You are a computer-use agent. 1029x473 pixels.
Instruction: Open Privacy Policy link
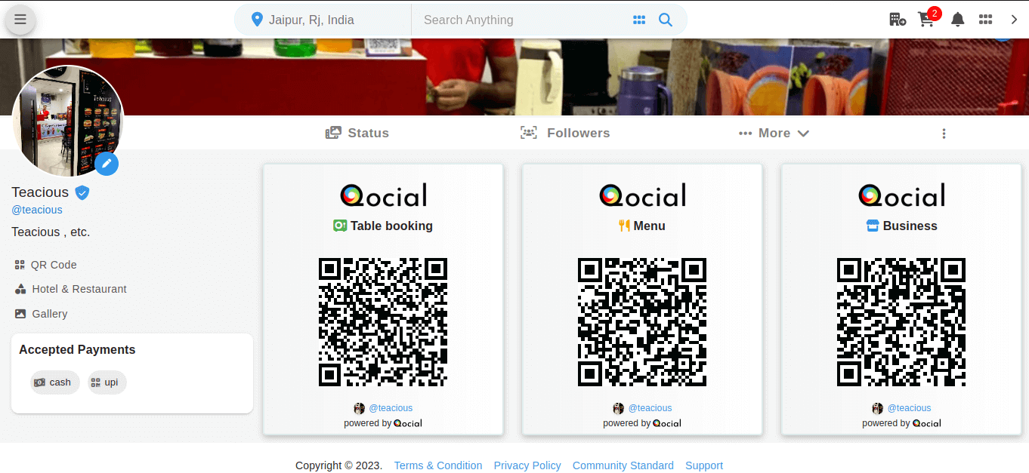(527, 465)
